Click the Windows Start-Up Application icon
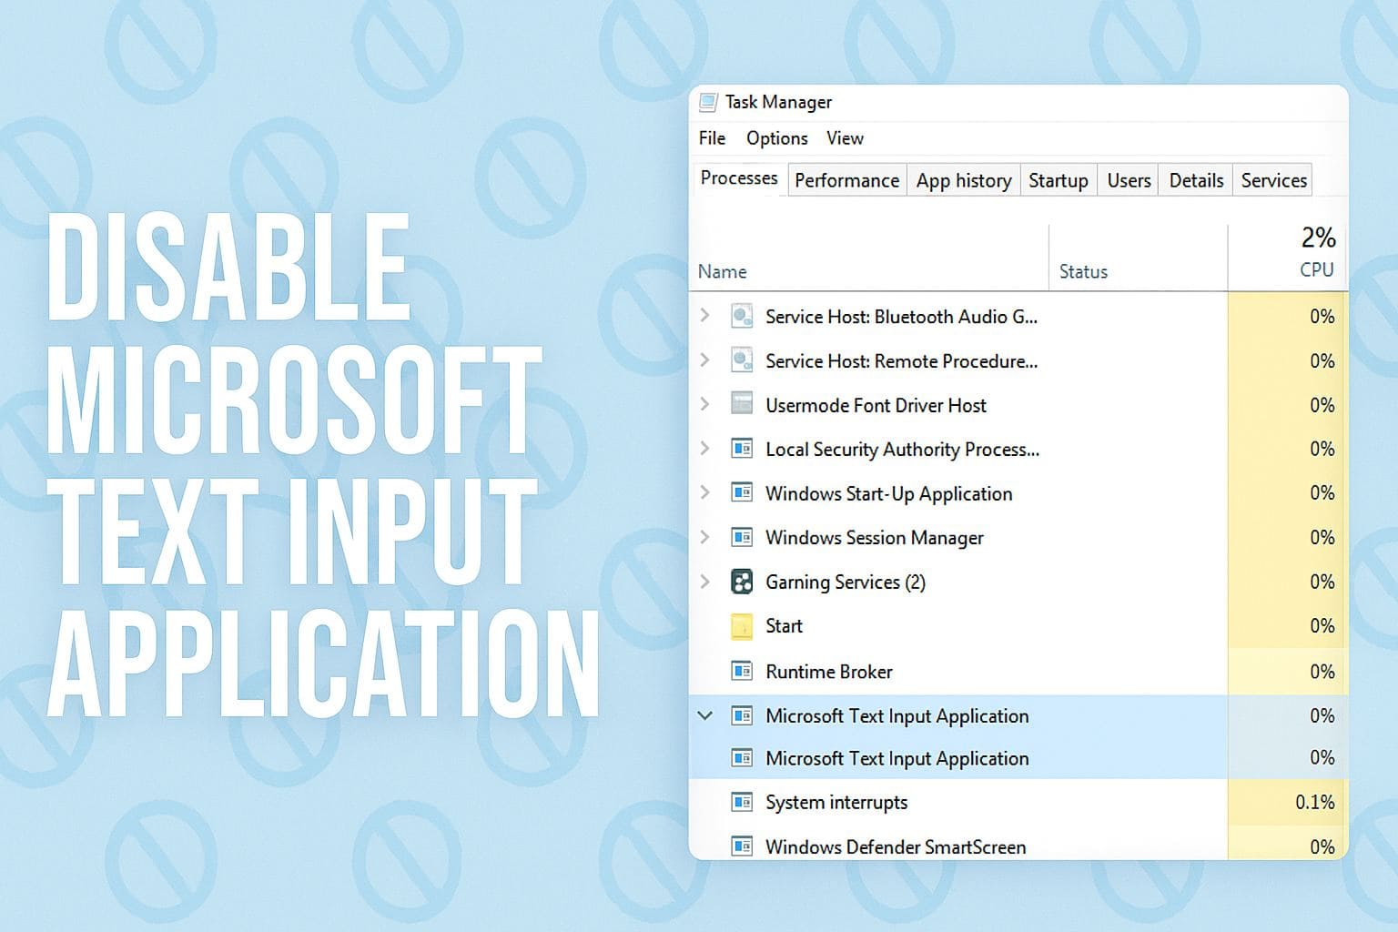Viewport: 1398px width, 932px height. click(742, 492)
